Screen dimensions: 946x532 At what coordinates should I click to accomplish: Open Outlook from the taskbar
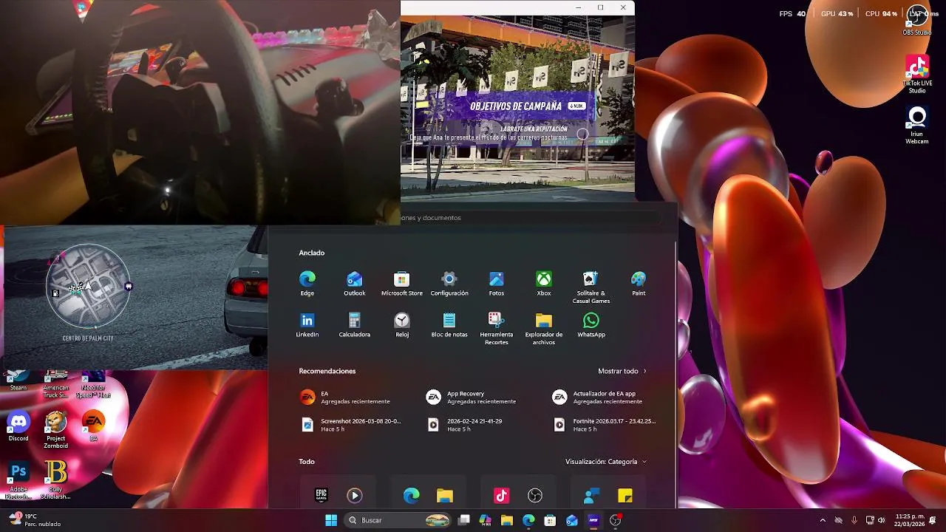[x=571, y=520]
